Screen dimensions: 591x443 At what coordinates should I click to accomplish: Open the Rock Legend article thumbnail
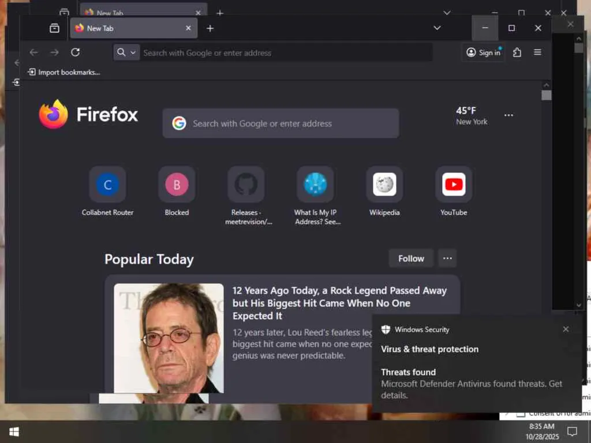click(169, 338)
